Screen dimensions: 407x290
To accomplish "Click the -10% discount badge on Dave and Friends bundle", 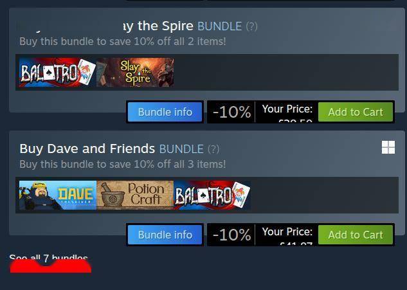I will pos(231,235).
